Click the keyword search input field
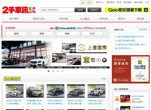This screenshot has height=110, width=151. (x=57, y=10)
